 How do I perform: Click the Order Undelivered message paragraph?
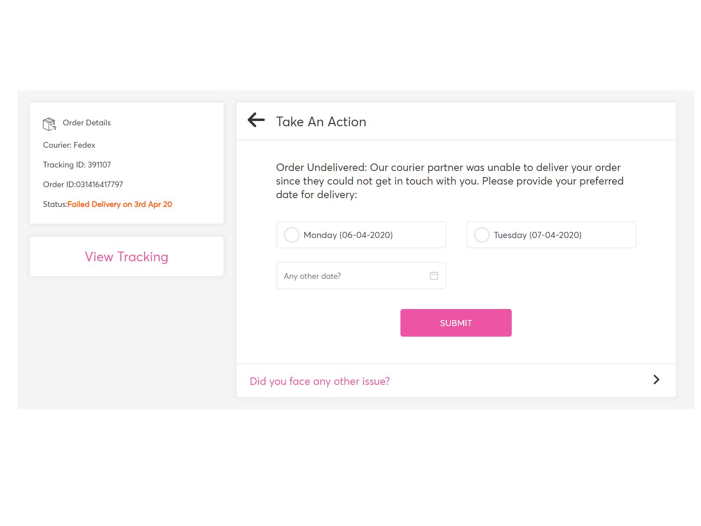(449, 181)
